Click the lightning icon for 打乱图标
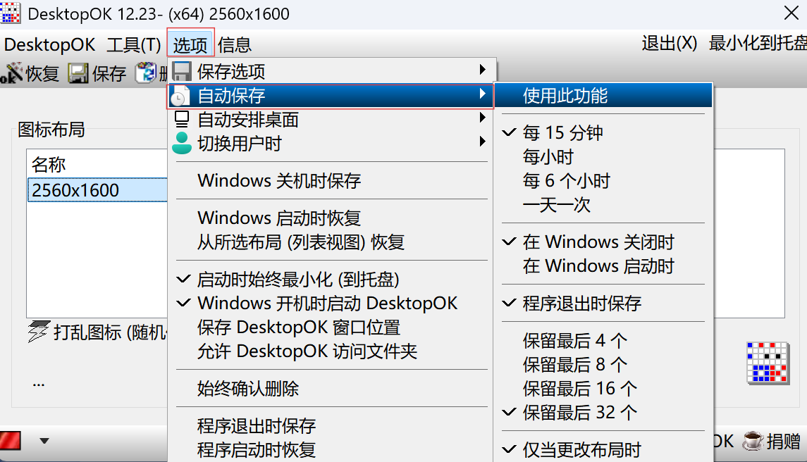807x462 pixels. pyautogui.click(x=38, y=332)
